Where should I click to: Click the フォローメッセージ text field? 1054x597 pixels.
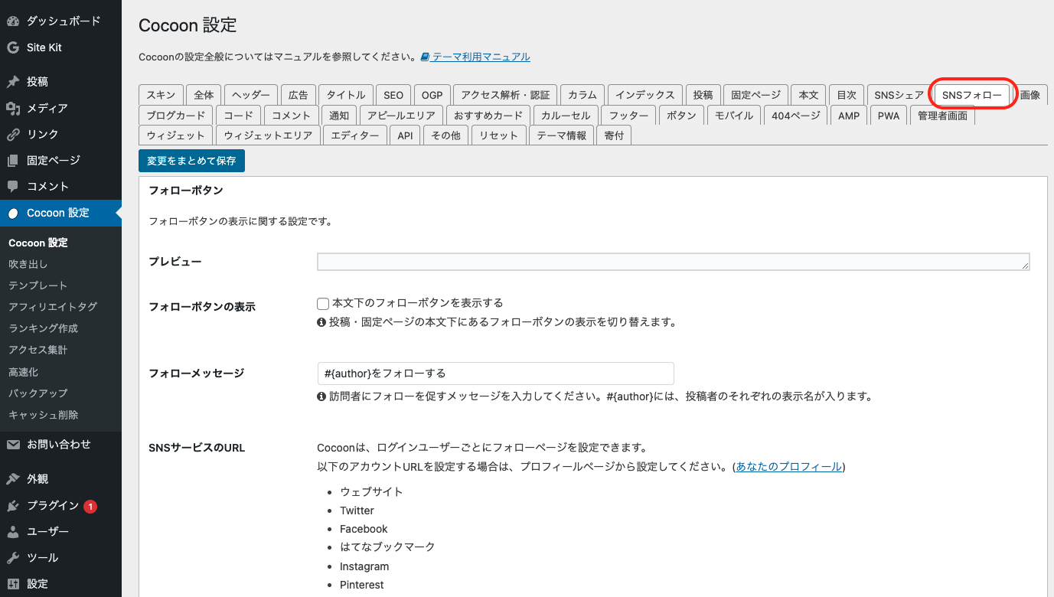click(x=495, y=374)
